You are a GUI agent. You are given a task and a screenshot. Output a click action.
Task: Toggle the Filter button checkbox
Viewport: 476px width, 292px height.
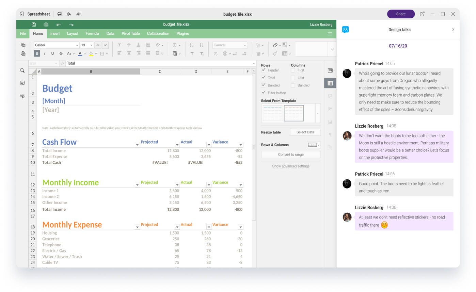pyautogui.click(x=264, y=93)
